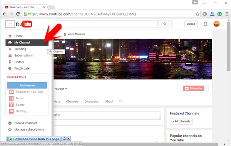Click the search magnifier button
231x146 pixels.
[x=165, y=24]
